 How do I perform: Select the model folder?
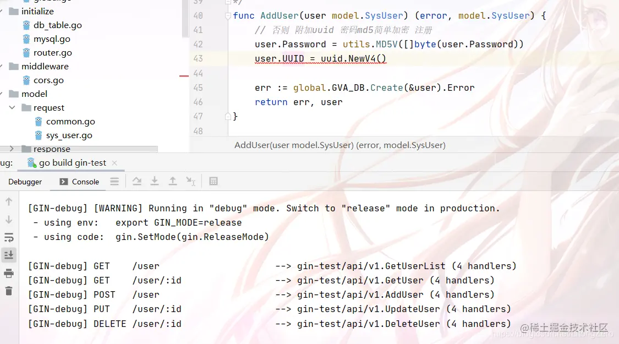pos(34,94)
